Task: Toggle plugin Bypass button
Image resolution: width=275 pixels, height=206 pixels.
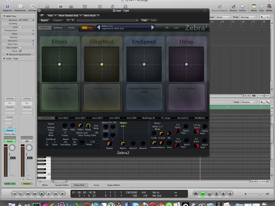Action: [44, 20]
